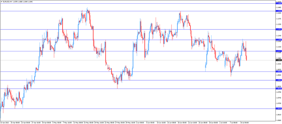Click the 18 Jun 00:00 time label
Image resolution: width=282 pixels, height=124 pixels.
click(182, 123)
